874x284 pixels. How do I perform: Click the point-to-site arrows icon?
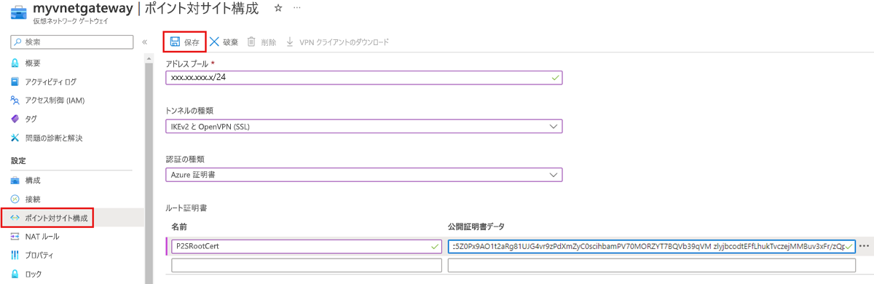[x=15, y=218]
